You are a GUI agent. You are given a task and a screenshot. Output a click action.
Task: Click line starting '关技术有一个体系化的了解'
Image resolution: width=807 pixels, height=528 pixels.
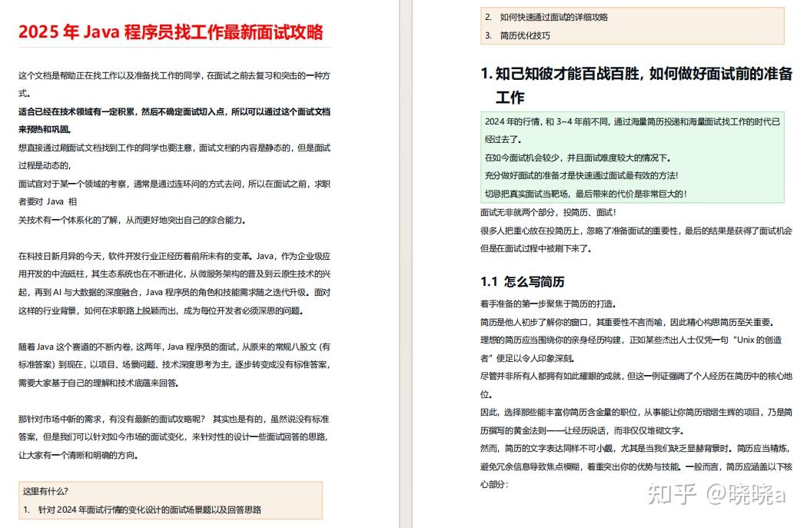point(132,220)
